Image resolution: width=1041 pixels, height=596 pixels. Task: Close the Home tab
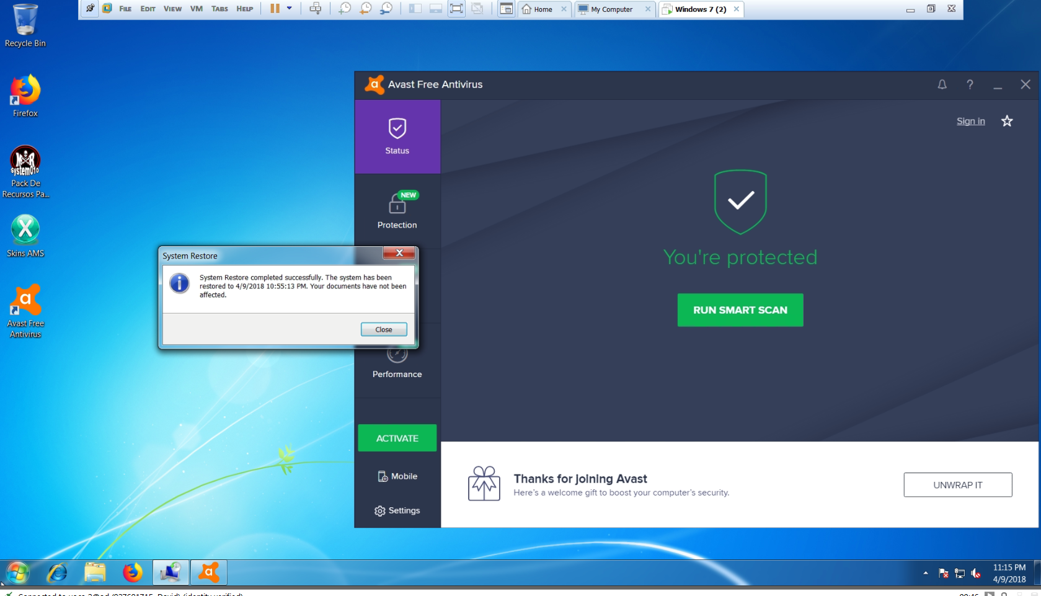pyautogui.click(x=564, y=9)
